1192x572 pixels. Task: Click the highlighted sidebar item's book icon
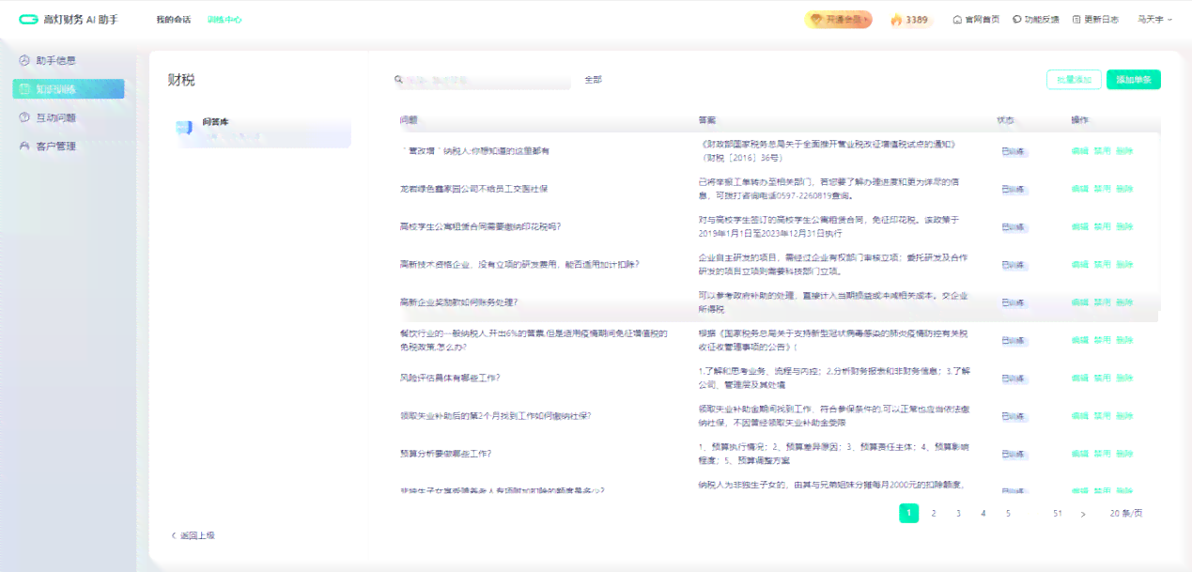pyautogui.click(x=24, y=89)
